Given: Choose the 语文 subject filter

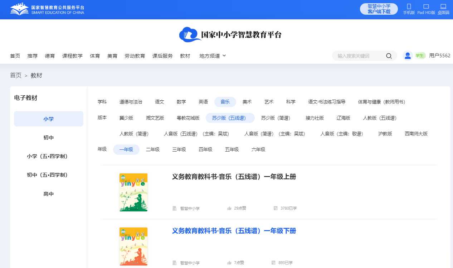Looking at the screenshot, I should (x=160, y=102).
